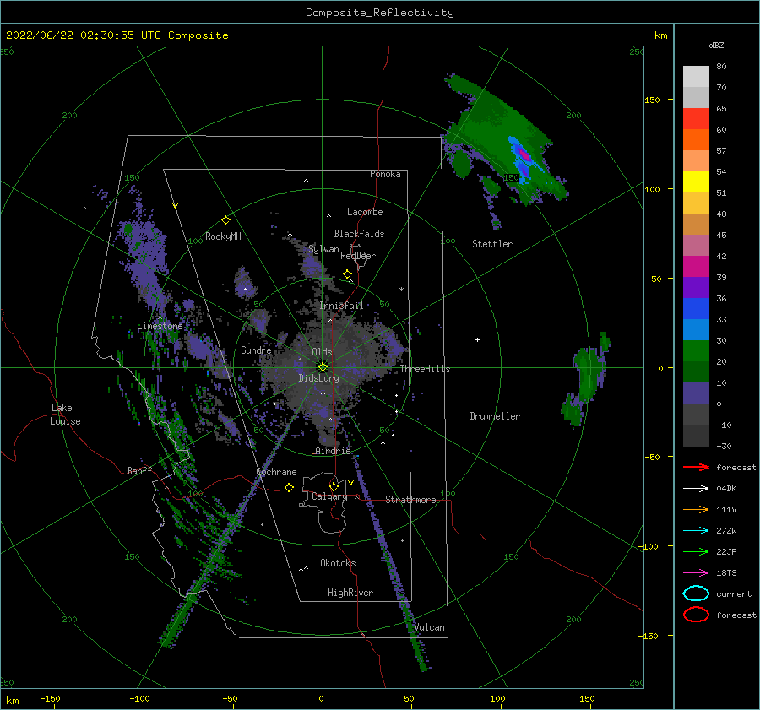Click the Sylvan label on map

click(323, 249)
